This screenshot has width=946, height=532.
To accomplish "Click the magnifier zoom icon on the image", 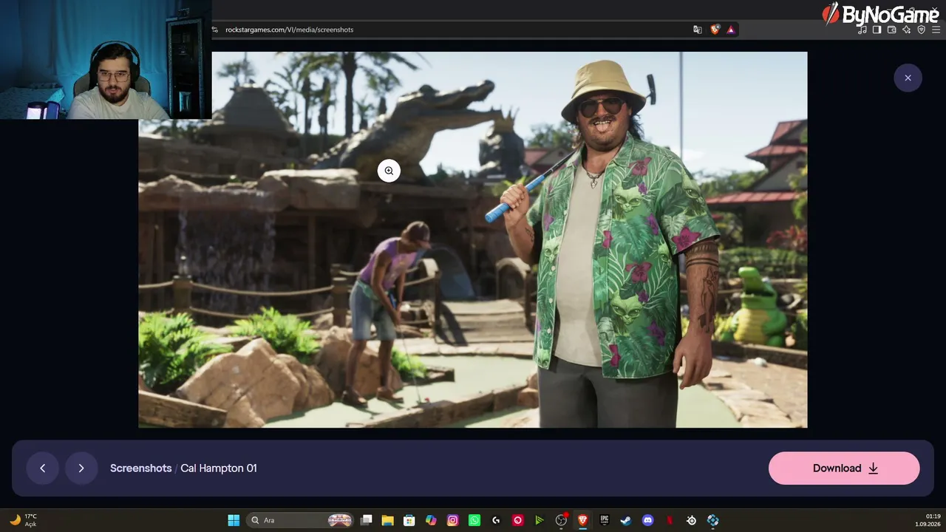I will coord(389,171).
